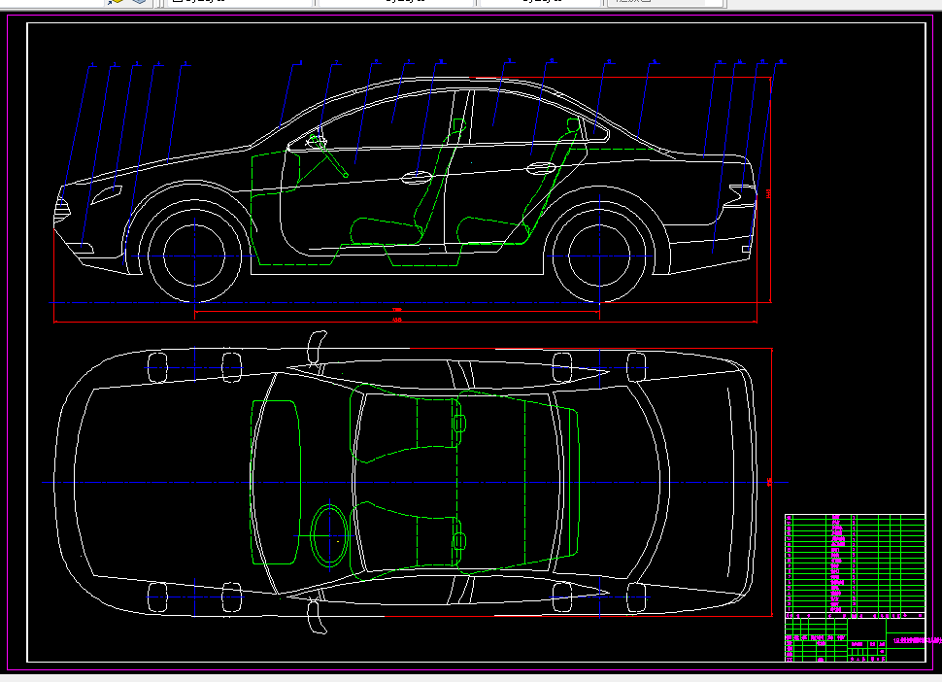Click the blue horizontal centerline in top view
The image size is (942, 682).
tap(146, 481)
